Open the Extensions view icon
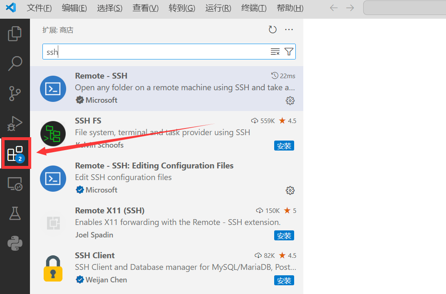 pyautogui.click(x=15, y=154)
